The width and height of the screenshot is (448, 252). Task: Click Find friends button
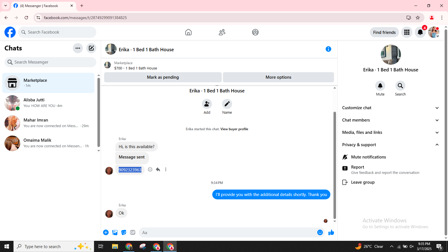click(384, 32)
